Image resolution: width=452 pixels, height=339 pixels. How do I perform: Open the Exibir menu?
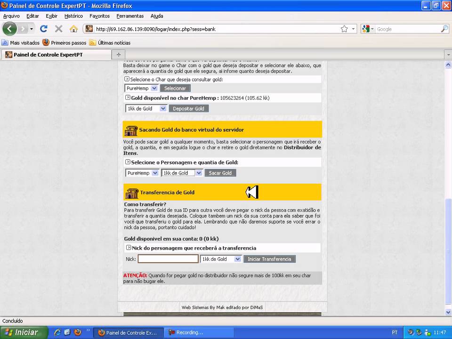[52, 16]
